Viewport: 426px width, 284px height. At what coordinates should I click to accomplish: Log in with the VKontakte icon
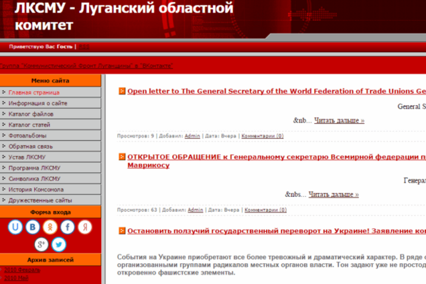pos(33,227)
